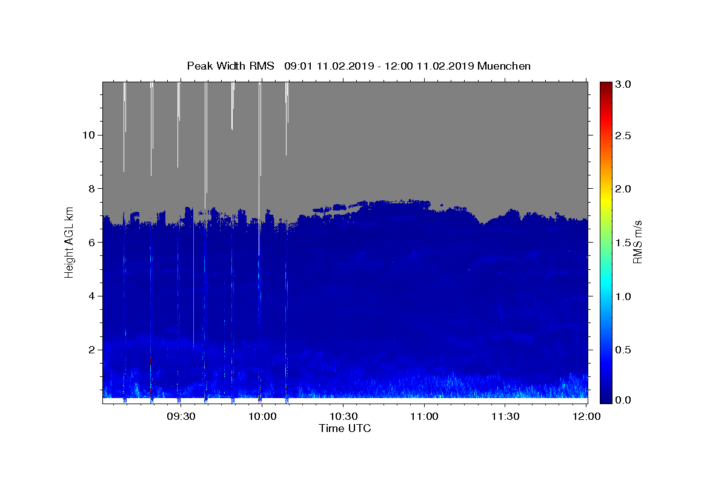The image size is (727, 484).
Task: Click the colorbar value 2.0
Action: (624, 189)
